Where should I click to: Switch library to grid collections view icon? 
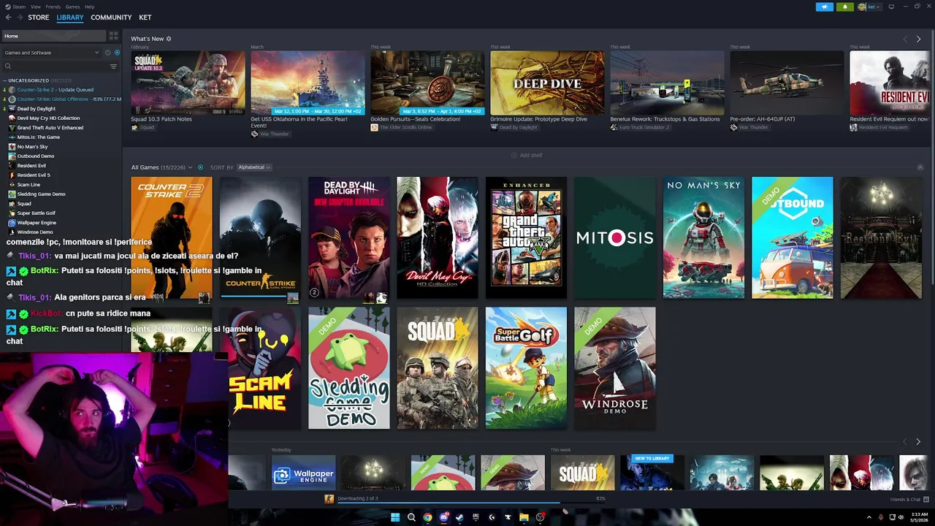[x=113, y=35]
